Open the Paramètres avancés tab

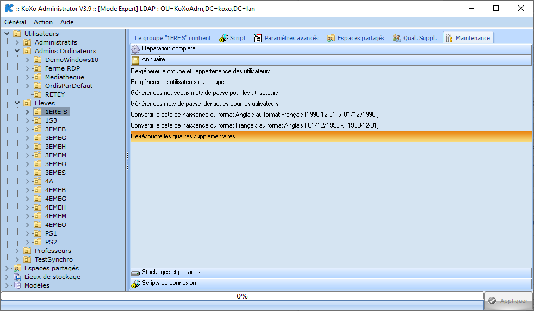tap(287, 38)
